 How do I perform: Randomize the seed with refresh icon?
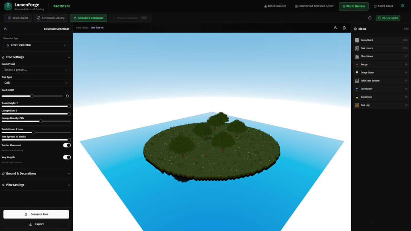point(67,96)
